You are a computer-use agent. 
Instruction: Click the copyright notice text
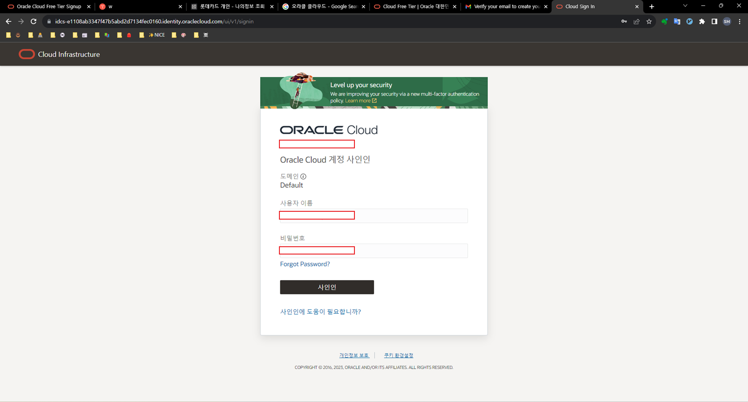374,368
